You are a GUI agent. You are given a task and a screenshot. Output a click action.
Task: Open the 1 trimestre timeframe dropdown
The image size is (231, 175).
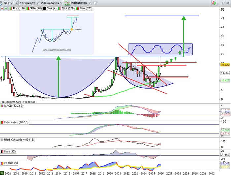pos(29,3)
